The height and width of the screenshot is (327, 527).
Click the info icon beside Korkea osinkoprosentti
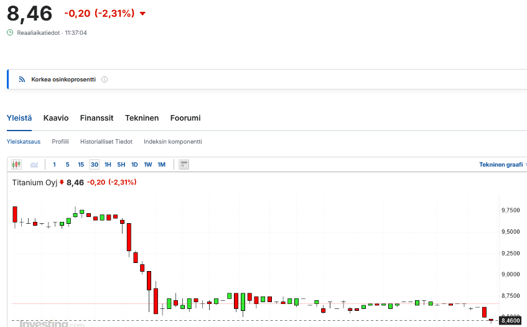tap(105, 80)
